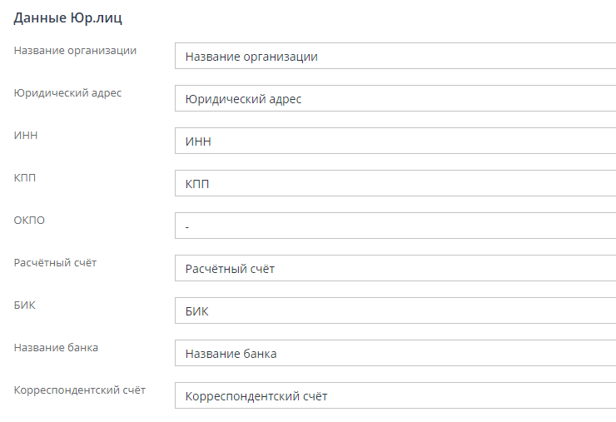
Task: Click the Название банка field label
Action: coord(56,347)
